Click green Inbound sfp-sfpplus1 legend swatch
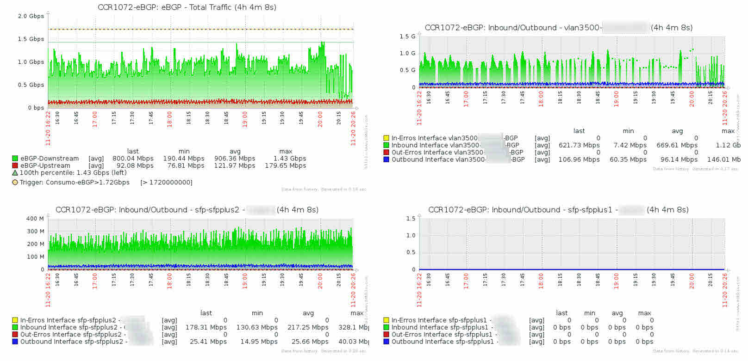 click(x=386, y=327)
